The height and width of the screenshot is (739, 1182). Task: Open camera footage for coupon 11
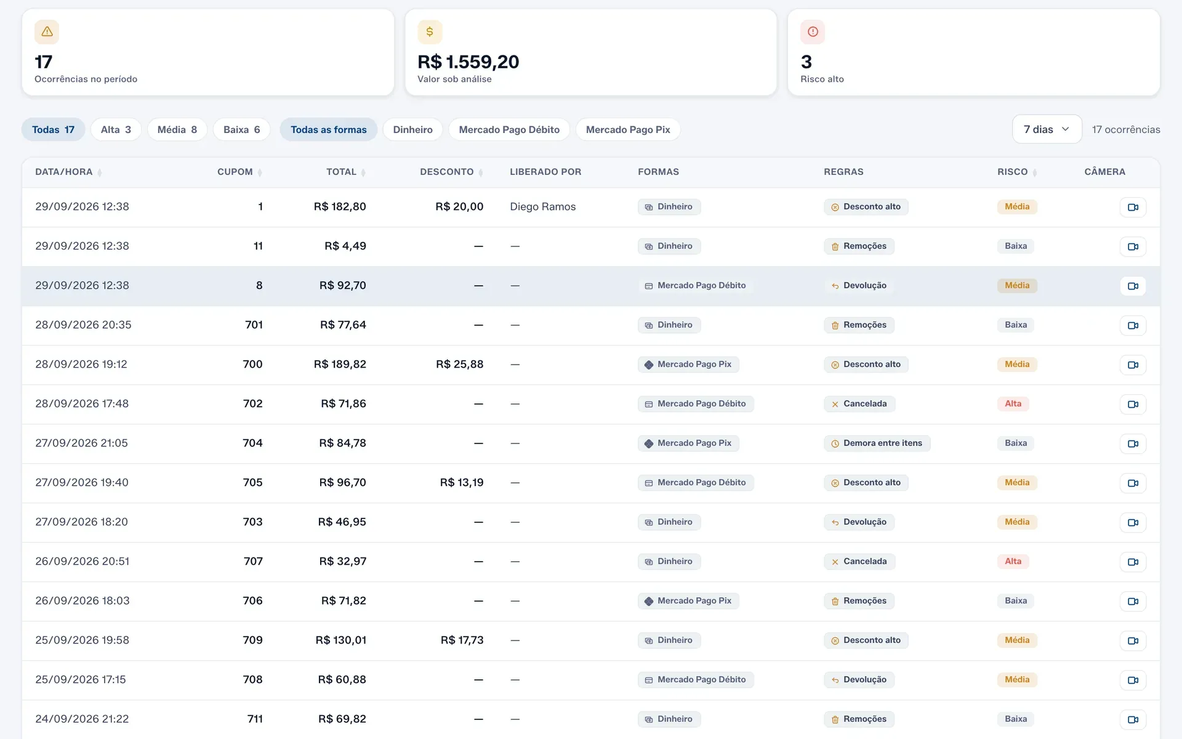click(1133, 246)
